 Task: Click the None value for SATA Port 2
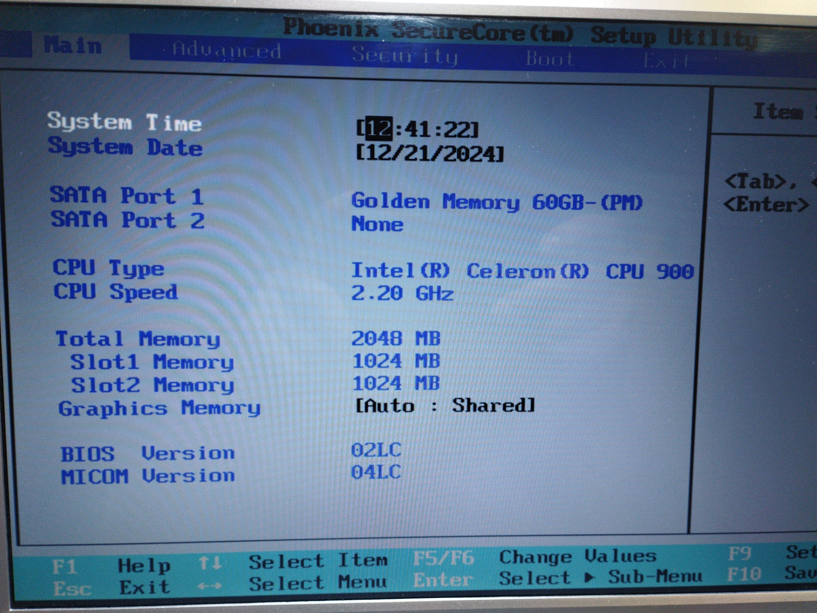point(377,224)
